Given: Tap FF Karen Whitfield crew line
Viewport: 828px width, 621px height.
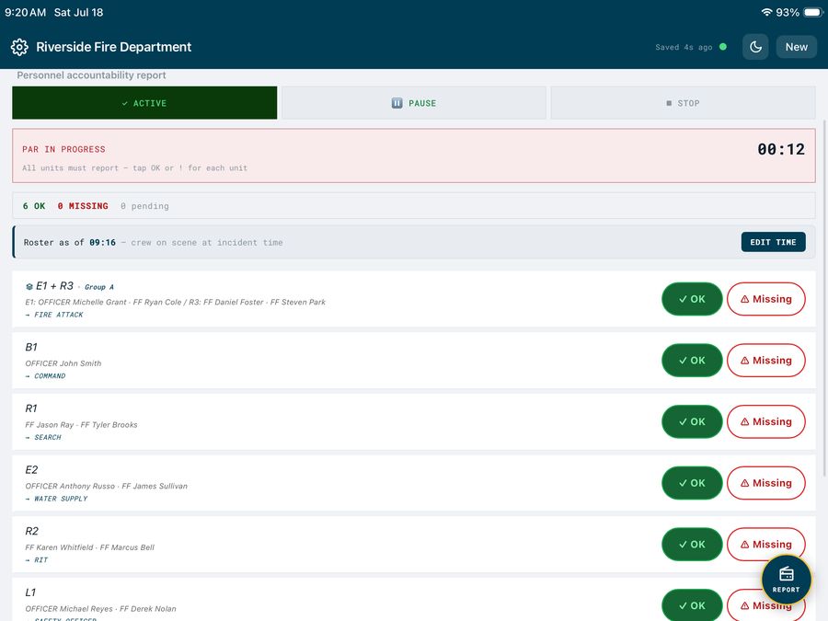Looking at the screenshot, I should pos(90,547).
